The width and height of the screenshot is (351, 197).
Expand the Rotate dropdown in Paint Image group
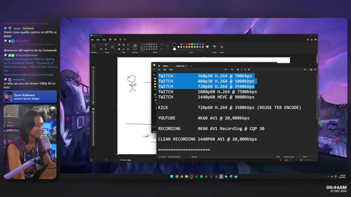(x=108, y=45)
